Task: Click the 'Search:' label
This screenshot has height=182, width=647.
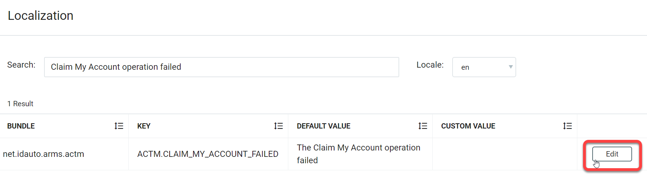Action: 21,65
